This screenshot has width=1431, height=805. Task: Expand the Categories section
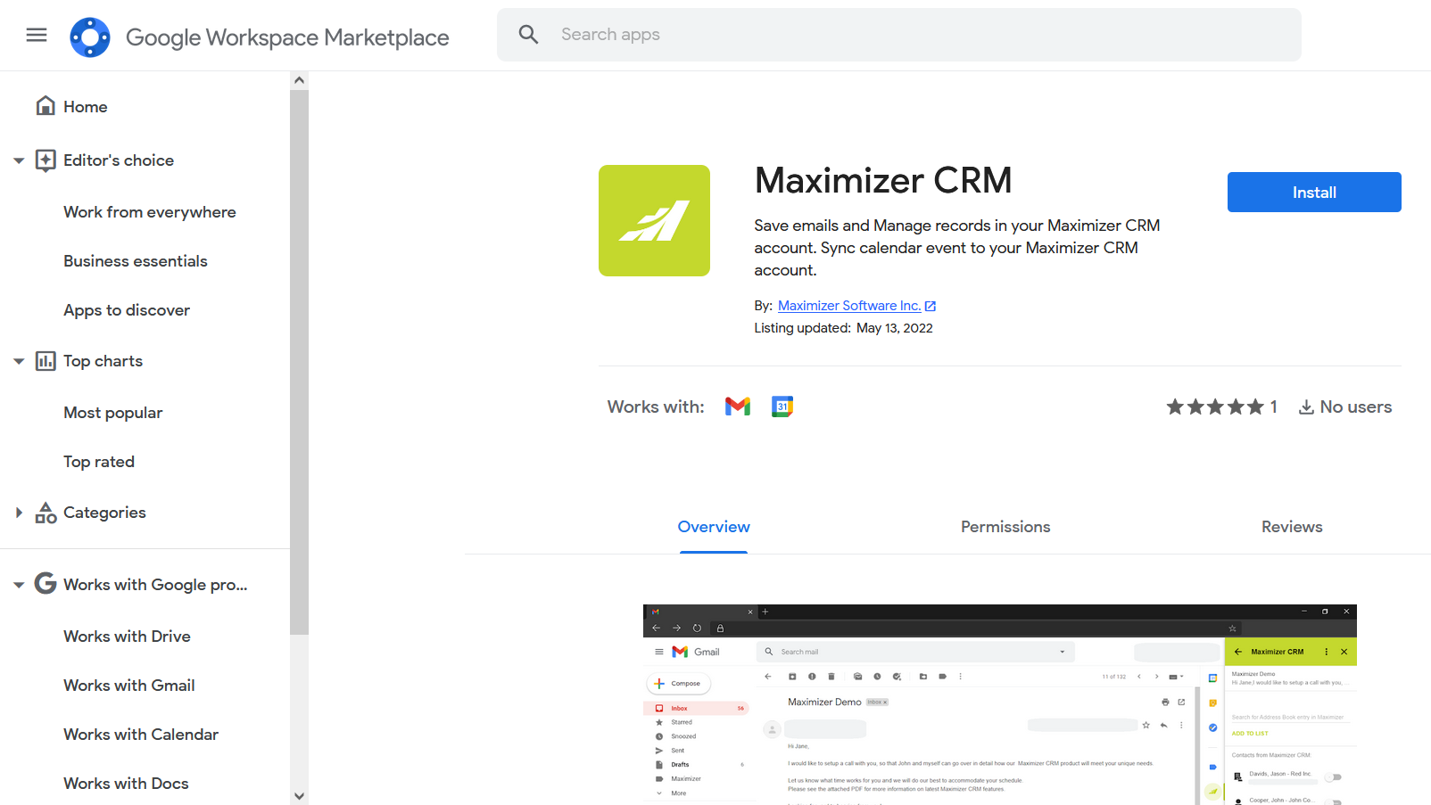tap(19, 513)
